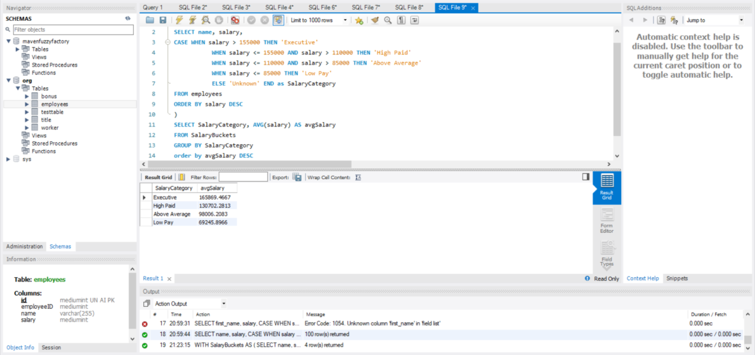Click the Filter Rows input field

coord(243,178)
